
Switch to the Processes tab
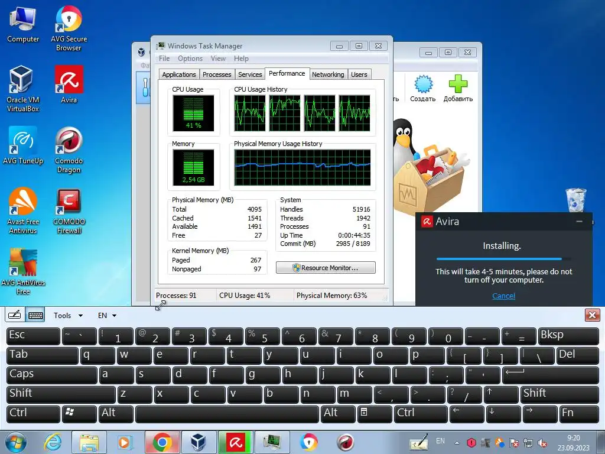(217, 74)
